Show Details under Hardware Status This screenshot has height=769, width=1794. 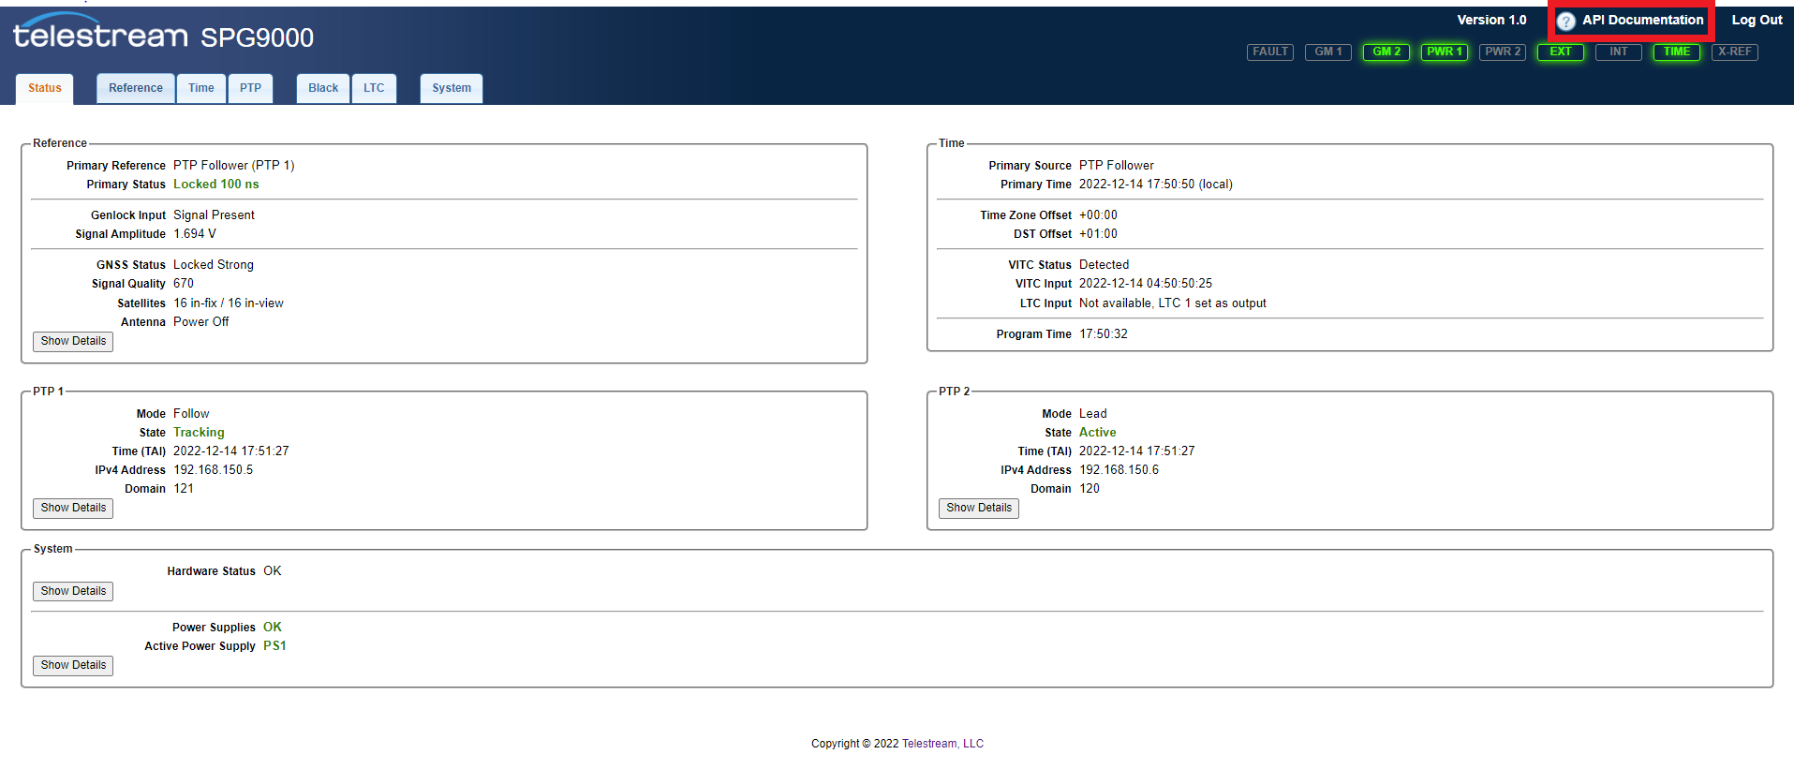coord(73,591)
